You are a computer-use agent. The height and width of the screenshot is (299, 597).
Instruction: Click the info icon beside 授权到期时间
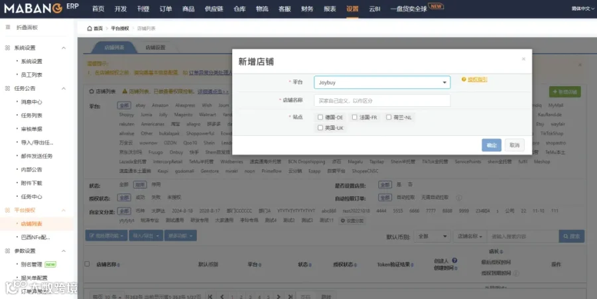click(x=516, y=273)
